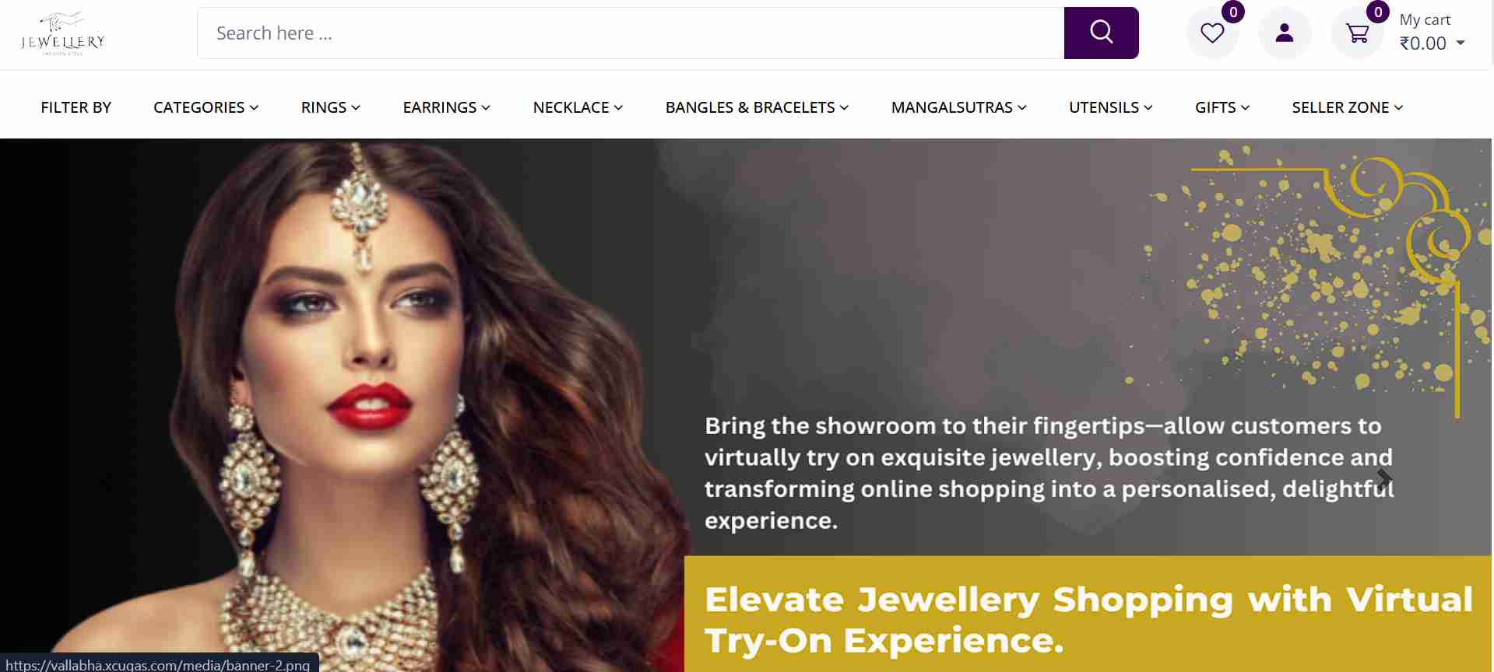Expand My cart total dropdown arrow
Screen dimensions: 1494x672
(x=1461, y=43)
